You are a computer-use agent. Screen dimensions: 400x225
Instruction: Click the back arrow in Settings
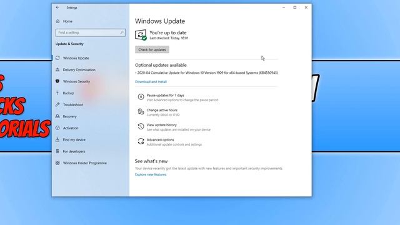pyautogui.click(x=57, y=7)
